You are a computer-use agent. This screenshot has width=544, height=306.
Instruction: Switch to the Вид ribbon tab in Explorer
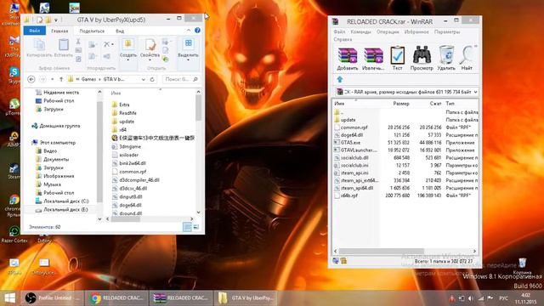point(120,31)
